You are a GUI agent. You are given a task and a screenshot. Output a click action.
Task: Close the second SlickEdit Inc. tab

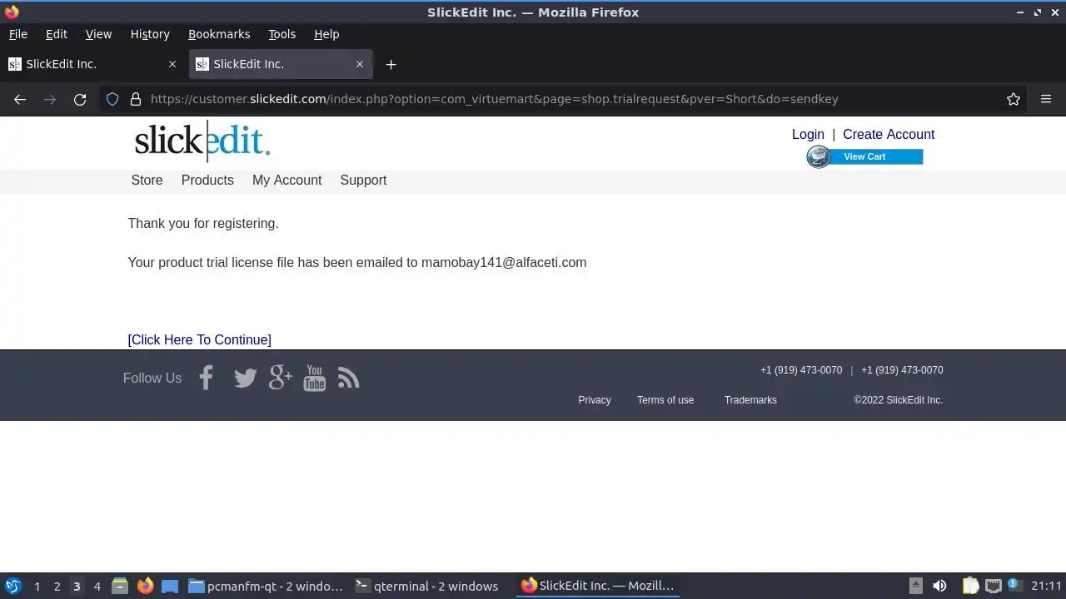pyautogui.click(x=360, y=64)
